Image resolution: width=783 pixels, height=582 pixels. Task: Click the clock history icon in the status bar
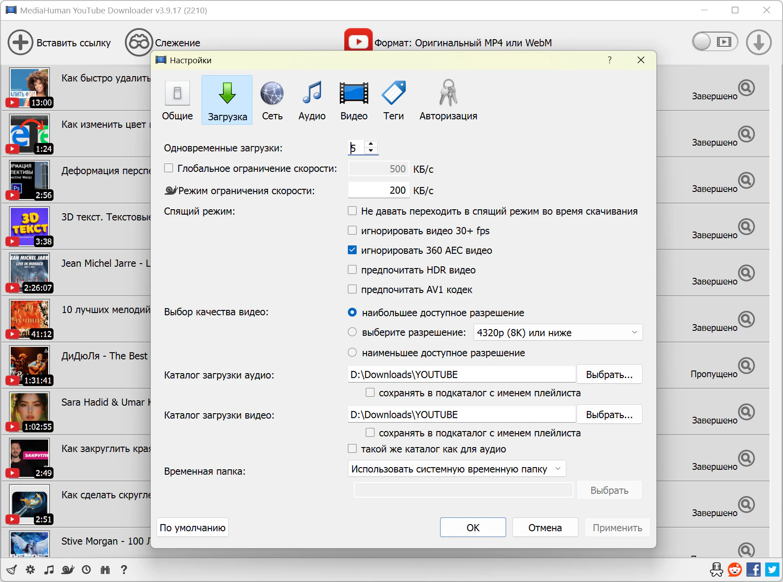[x=87, y=570]
